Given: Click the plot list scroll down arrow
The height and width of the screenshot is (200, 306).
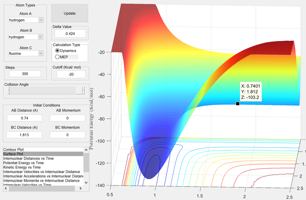Looking at the screenshot, I should pyautogui.click(x=86, y=183).
